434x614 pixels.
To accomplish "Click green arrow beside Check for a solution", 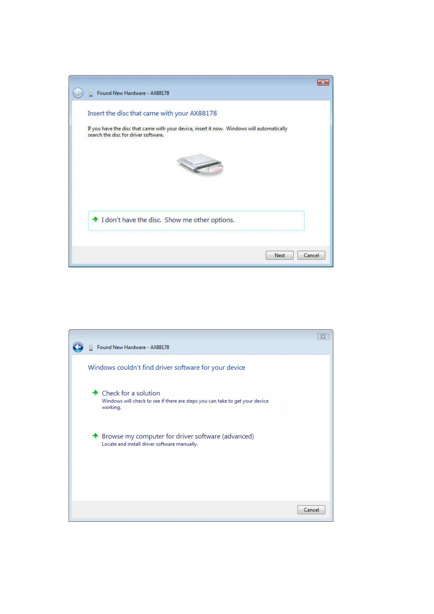I will (95, 393).
